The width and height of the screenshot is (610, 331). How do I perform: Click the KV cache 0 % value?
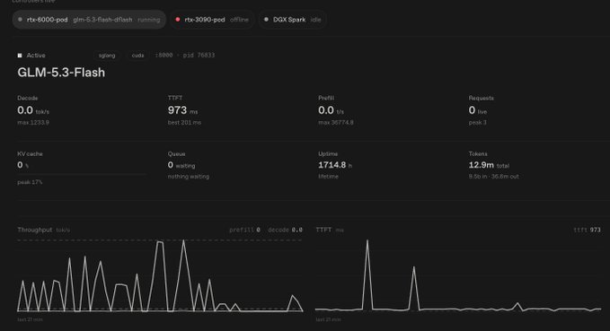click(x=22, y=165)
